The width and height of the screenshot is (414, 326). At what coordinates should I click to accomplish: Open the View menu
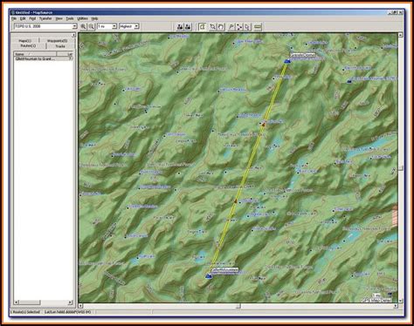tap(59, 18)
